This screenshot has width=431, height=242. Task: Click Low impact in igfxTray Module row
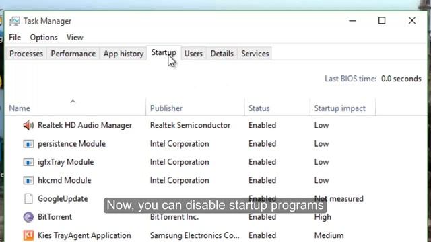[x=322, y=162]
